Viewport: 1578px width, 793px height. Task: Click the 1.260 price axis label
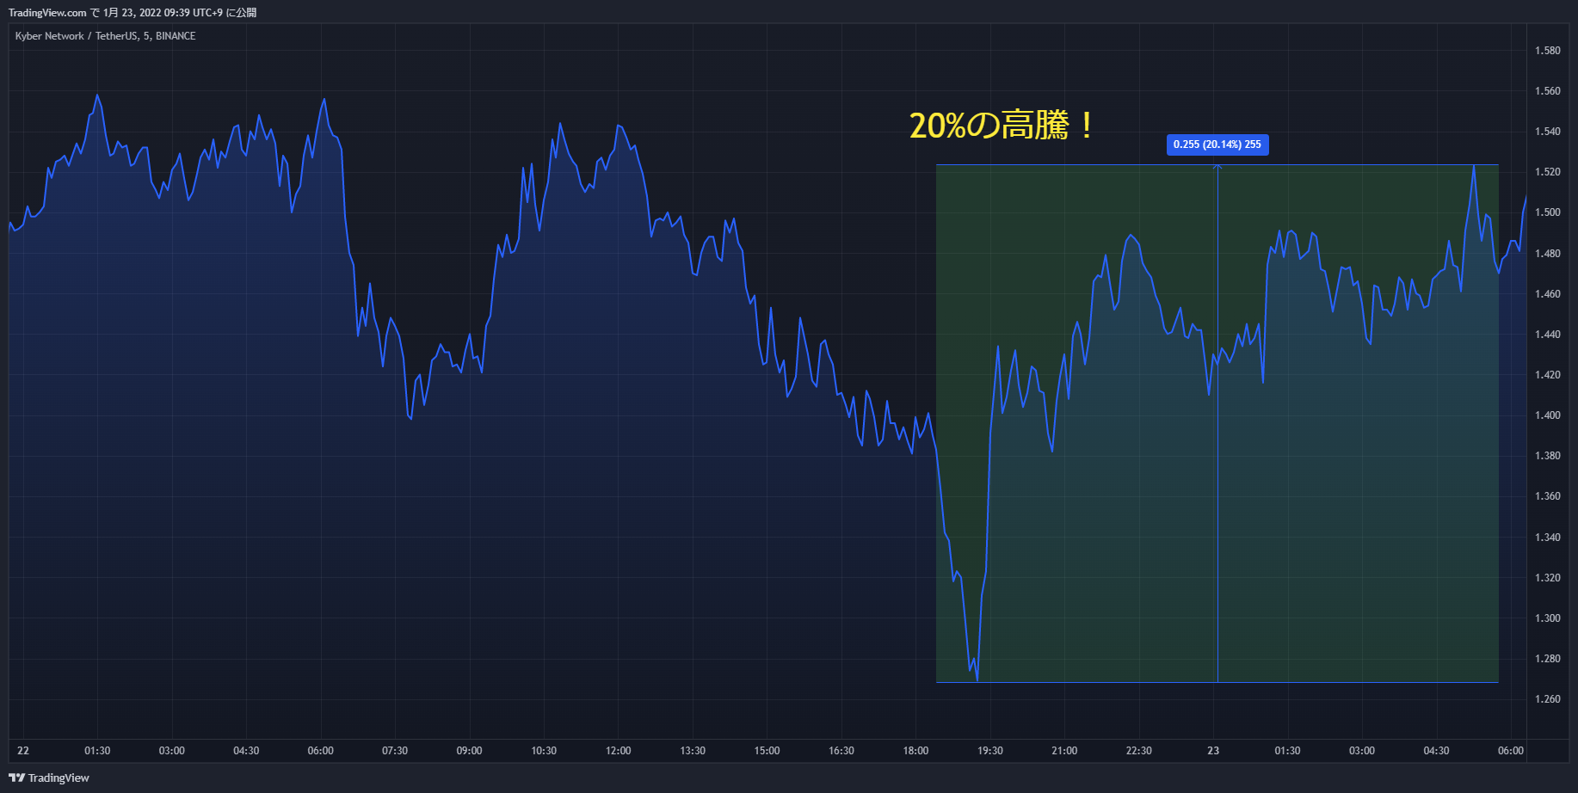(x=1548, y=699)
